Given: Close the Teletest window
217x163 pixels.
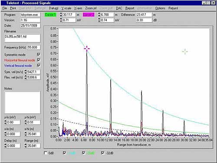Looking at the screenshot, I should (214, 3).
